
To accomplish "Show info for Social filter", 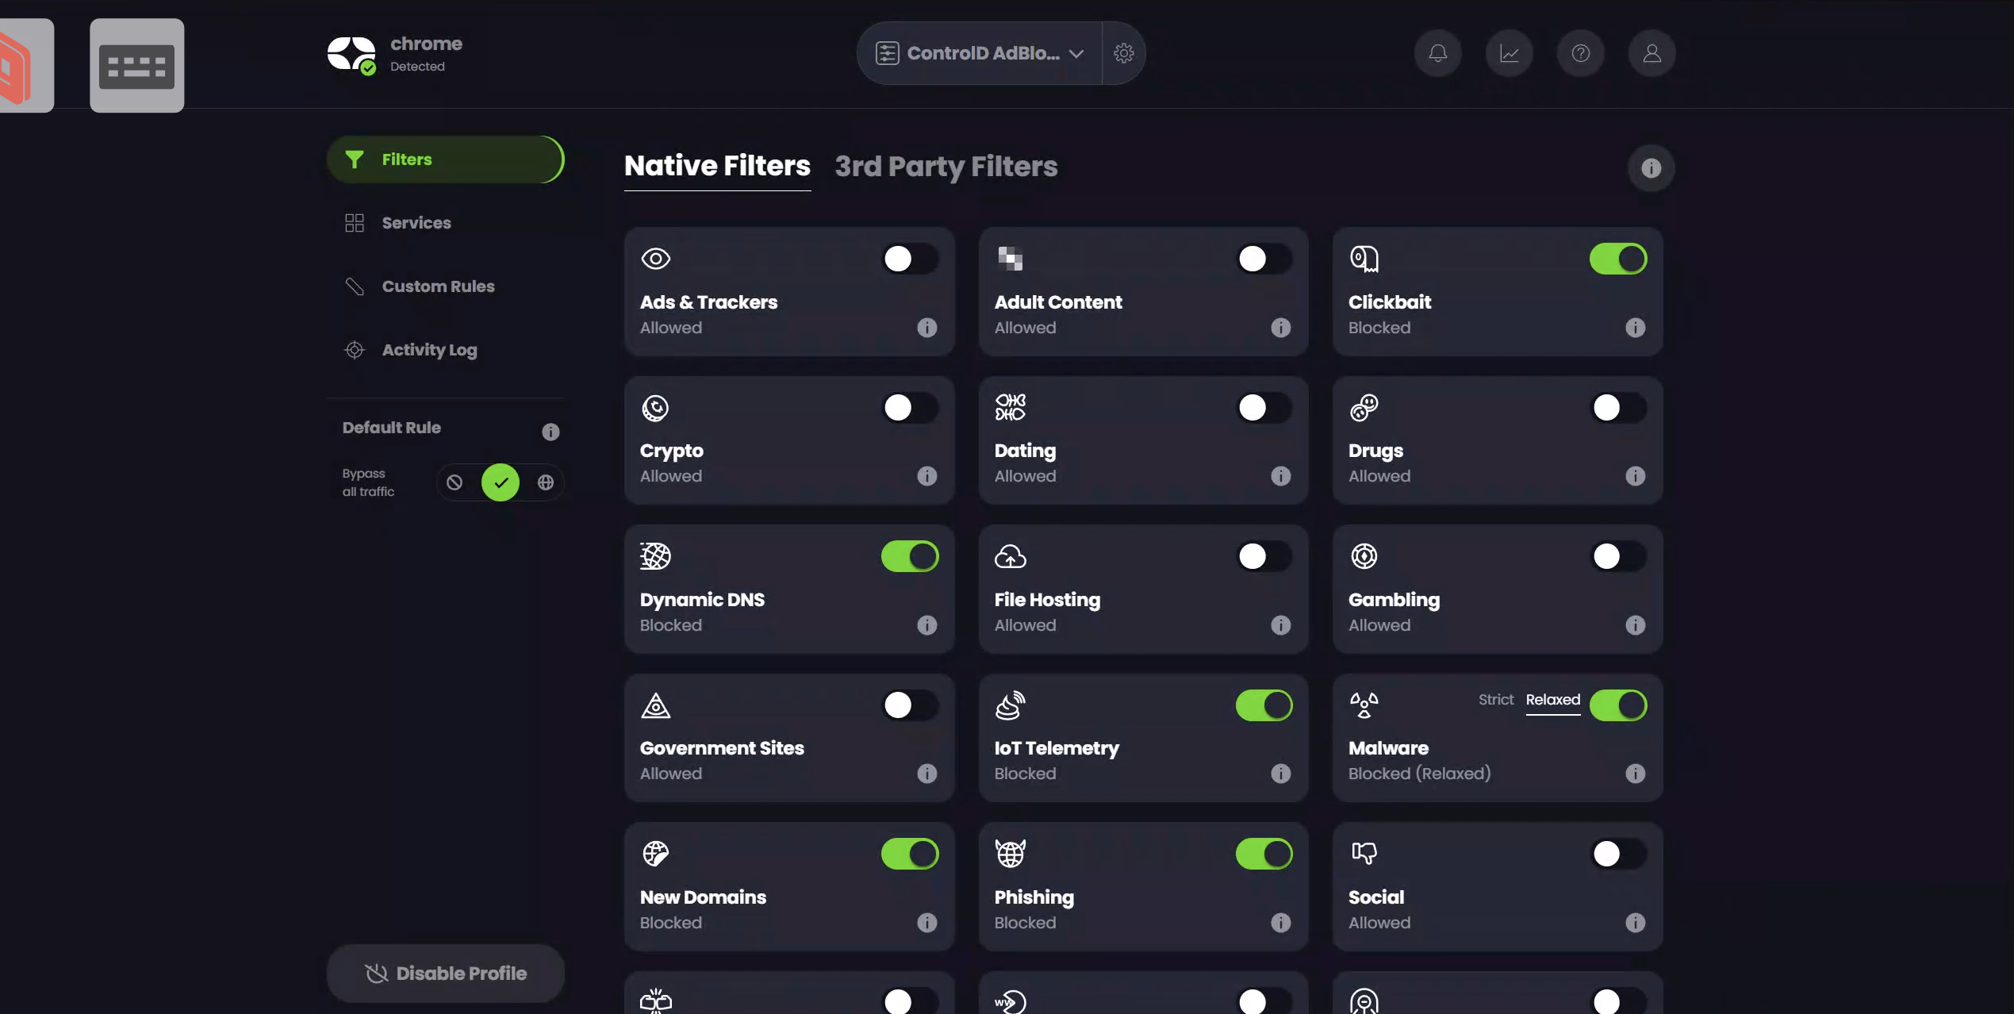I will click(1635, 923).
